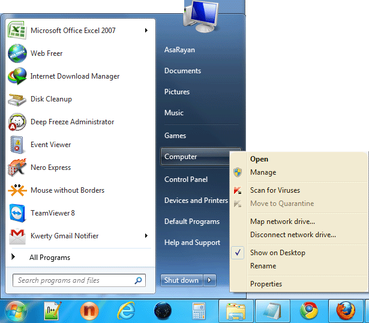This screenshot has height=323, width=369.
Task: Click the Disk Cleanup drive icon
Action: [17, 100]
